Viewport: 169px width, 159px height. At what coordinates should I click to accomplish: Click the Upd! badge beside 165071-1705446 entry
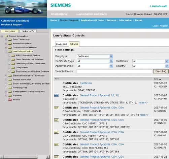coord(56,108)
